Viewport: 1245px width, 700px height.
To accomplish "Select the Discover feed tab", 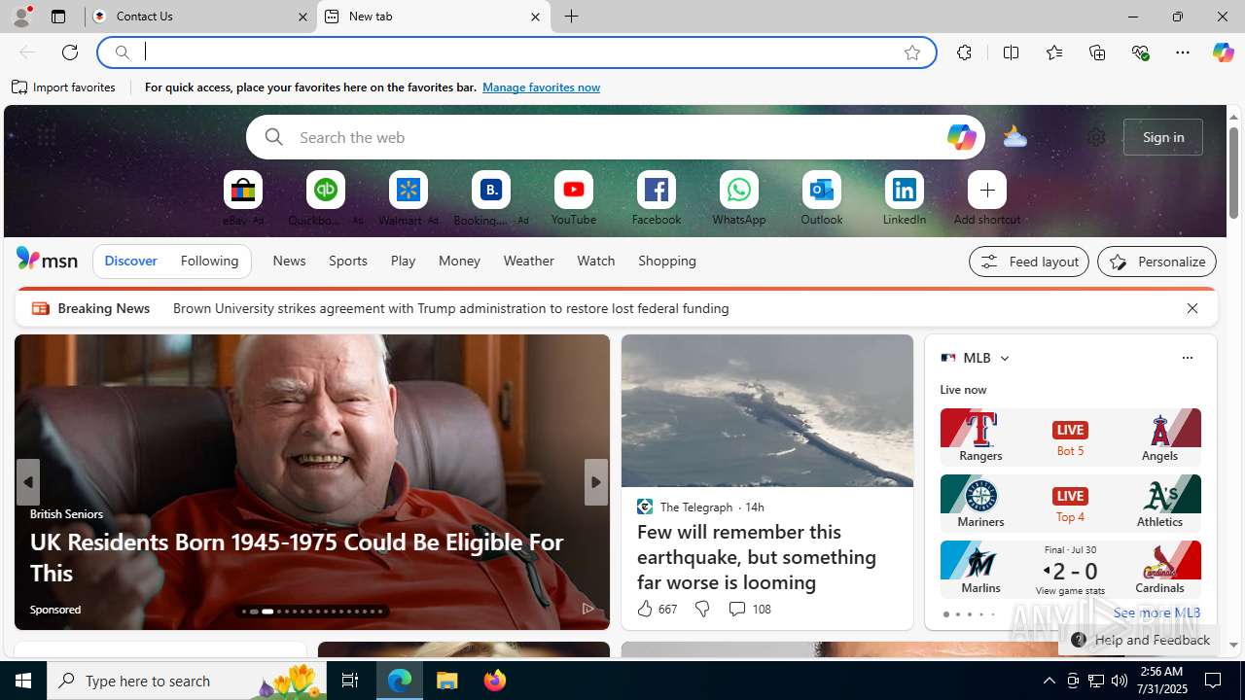I will [130, 261].
